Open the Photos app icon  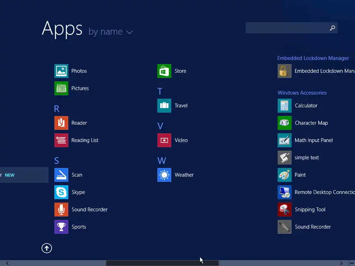tap(61, 71)
